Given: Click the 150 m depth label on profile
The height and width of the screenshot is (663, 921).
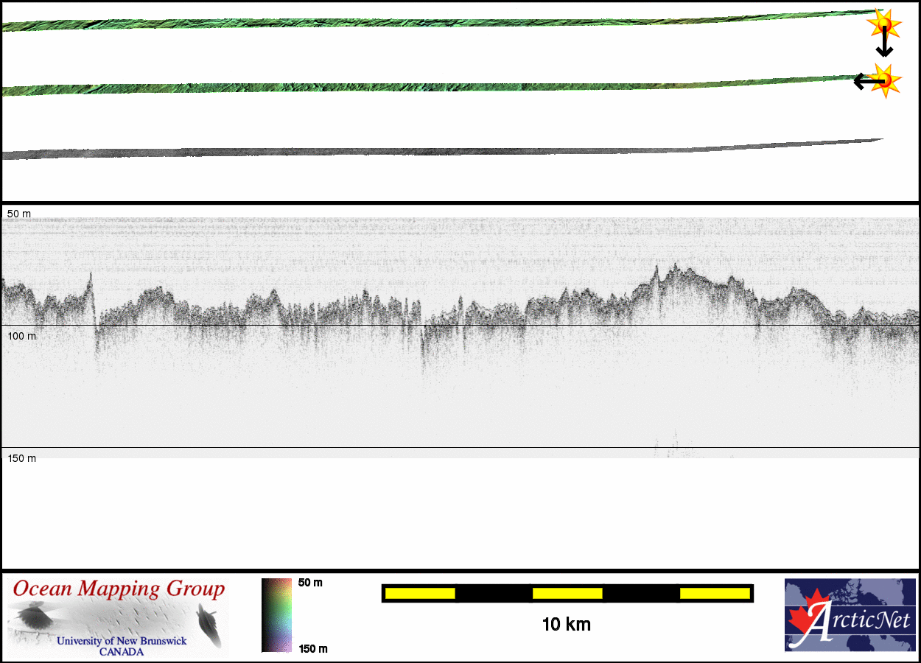Looking at the screenshot, I should coord(22,458).
